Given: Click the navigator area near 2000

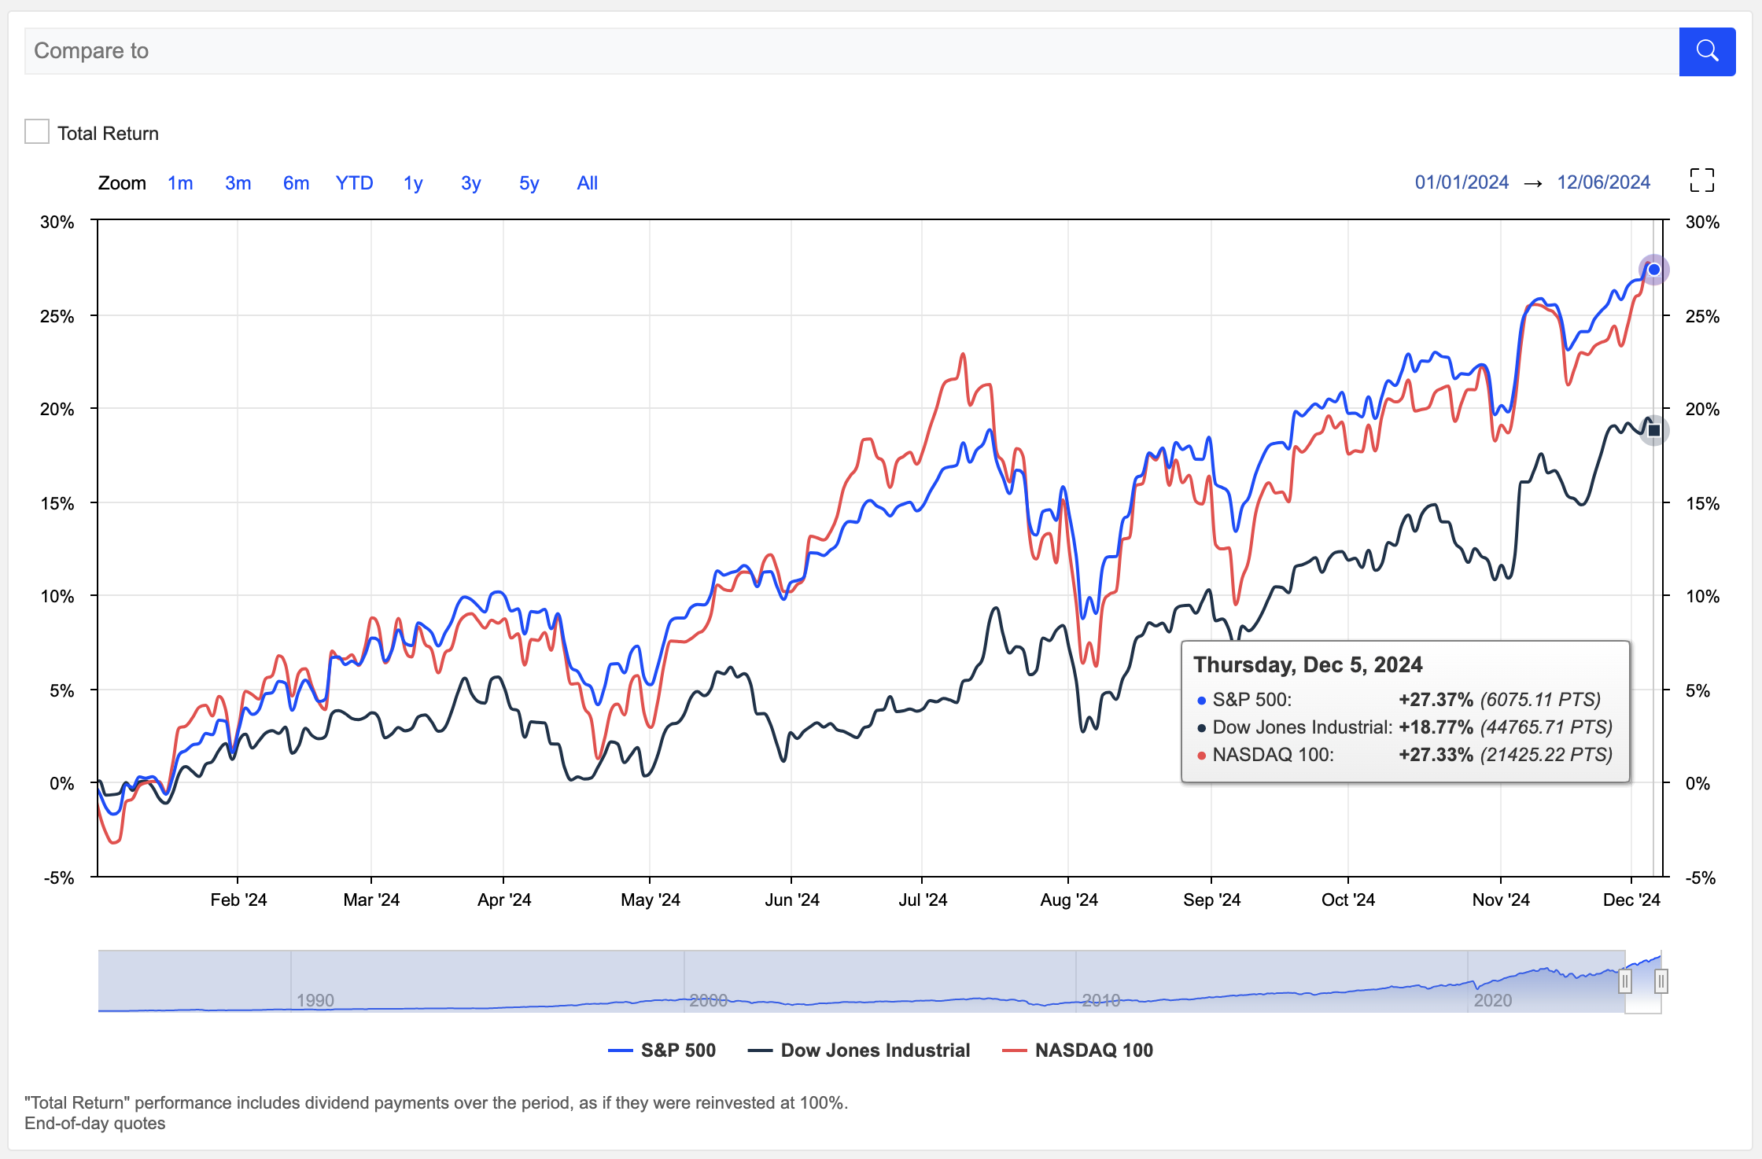Looking at the screenshot, I should coord(708,1000).
